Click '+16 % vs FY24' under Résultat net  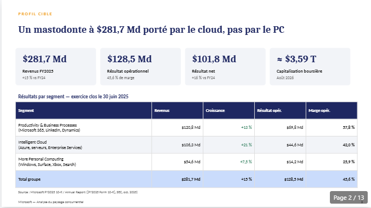[203, 78]
